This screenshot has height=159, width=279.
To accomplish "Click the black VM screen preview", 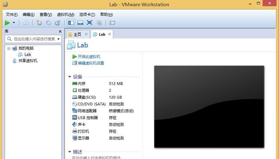I will [209, 107].
